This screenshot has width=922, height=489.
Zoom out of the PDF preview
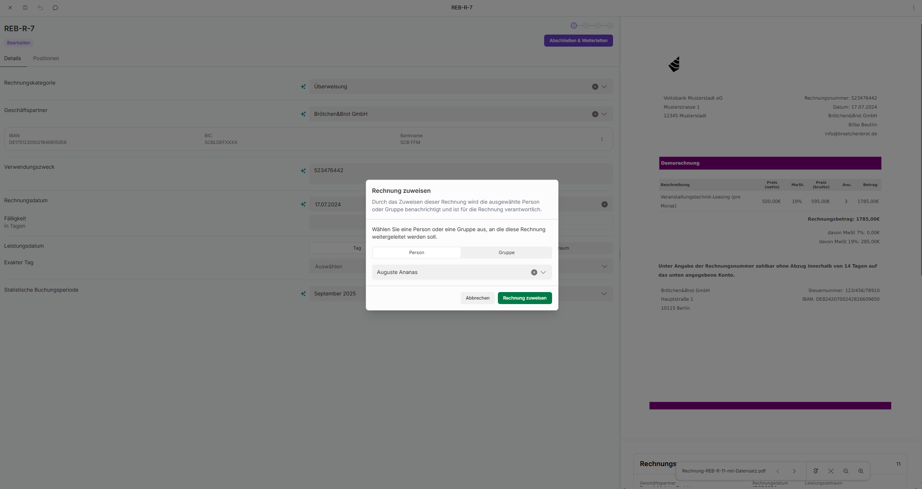(846, 471)
